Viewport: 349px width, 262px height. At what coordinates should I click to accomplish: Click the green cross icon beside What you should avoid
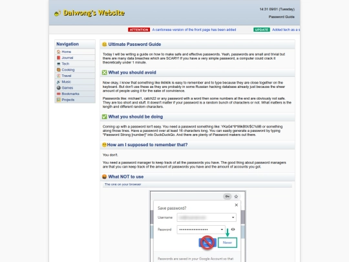[x=105, y=72]
